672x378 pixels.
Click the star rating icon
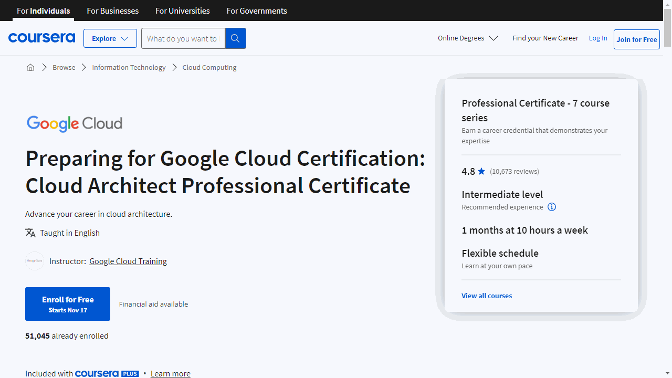coord(481,171)
